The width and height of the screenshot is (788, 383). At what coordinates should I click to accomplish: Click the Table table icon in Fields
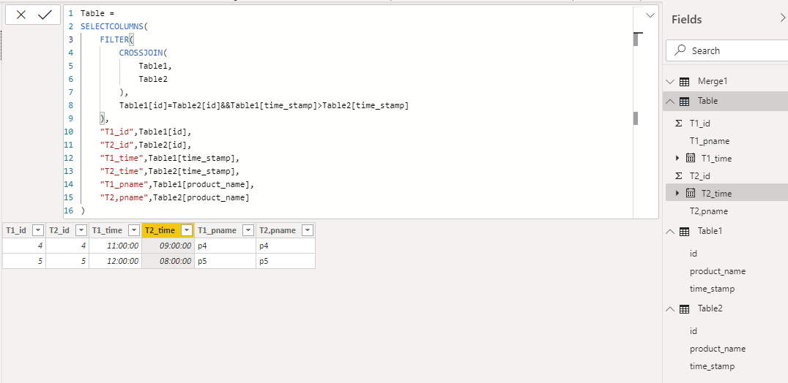[684, 102]
